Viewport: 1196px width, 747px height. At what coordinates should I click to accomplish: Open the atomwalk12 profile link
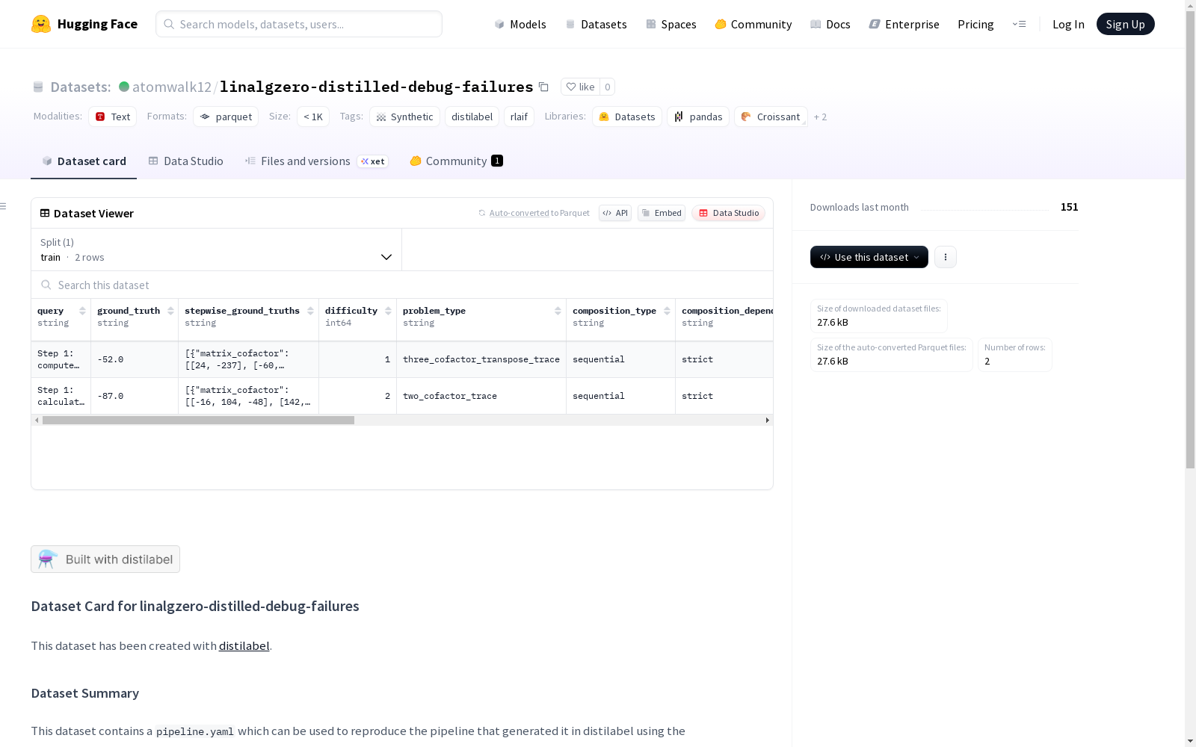pos(172,87)
